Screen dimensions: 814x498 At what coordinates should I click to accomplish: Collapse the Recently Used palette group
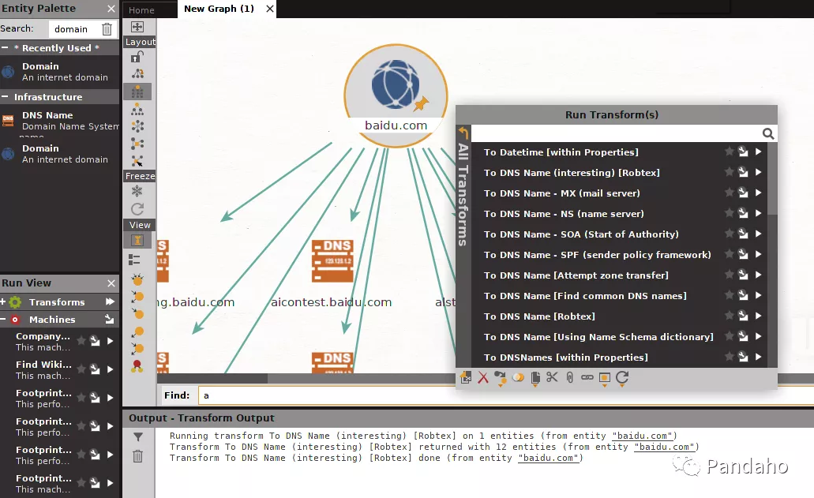pyautogui.click(x=6, y=48)
